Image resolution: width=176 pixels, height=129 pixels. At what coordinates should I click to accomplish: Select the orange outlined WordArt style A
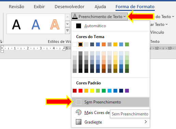[x=55, y=25]
